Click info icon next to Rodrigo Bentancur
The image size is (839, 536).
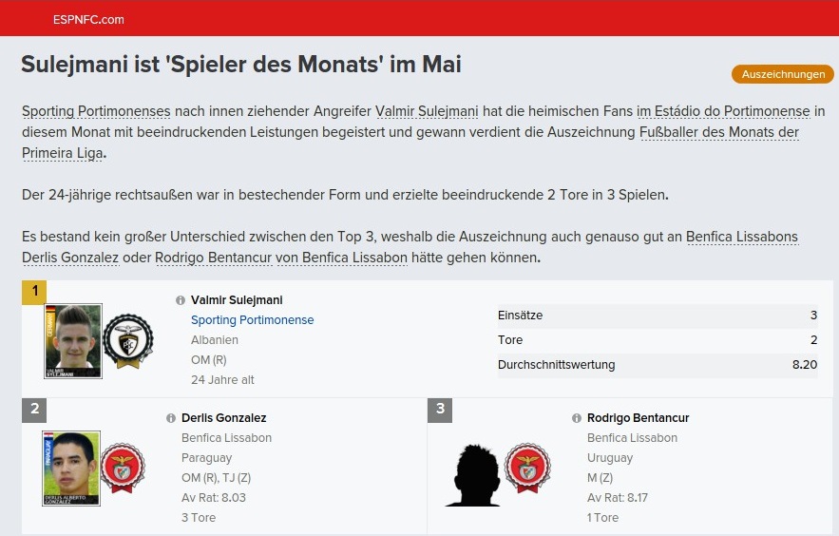point(577,418)
